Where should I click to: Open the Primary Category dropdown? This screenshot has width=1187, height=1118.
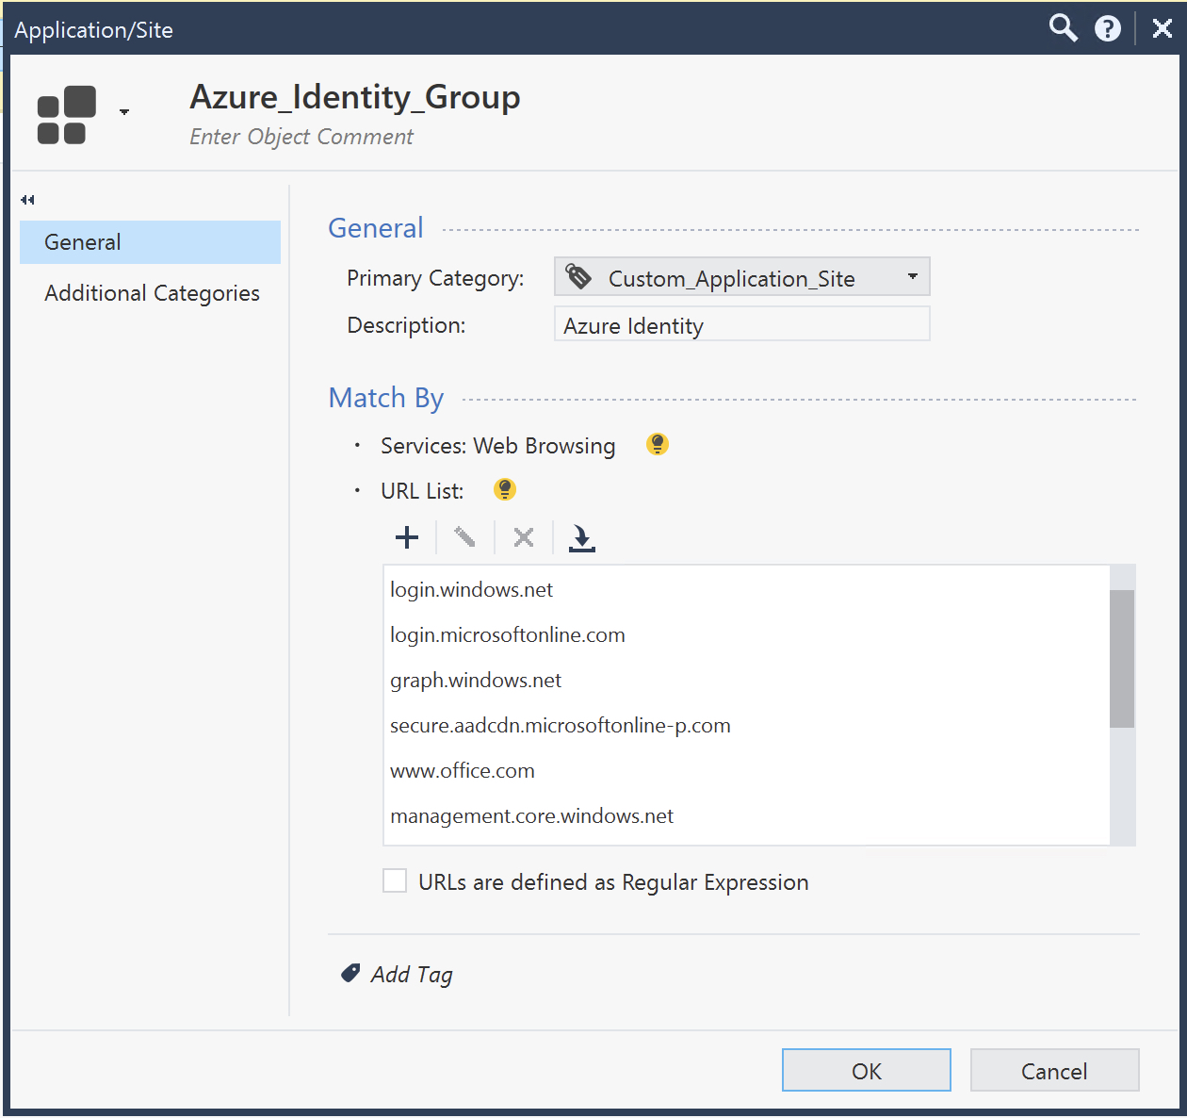(x=742, y=277)
